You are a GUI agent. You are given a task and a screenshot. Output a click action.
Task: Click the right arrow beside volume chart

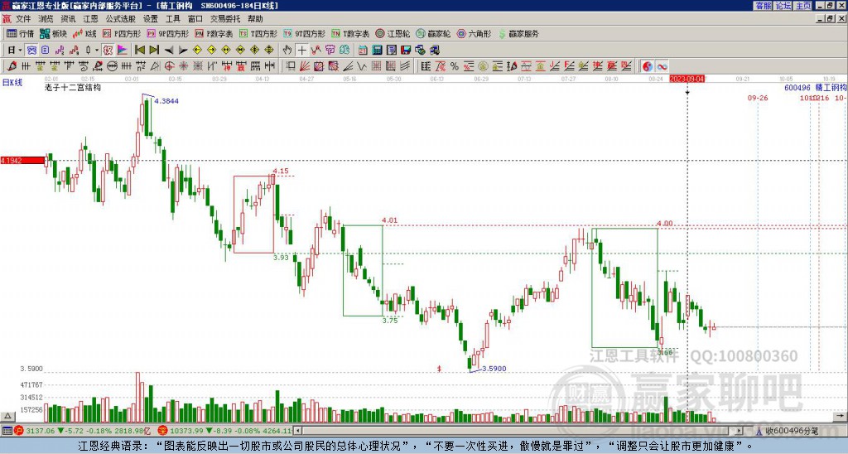click(841, 416)
